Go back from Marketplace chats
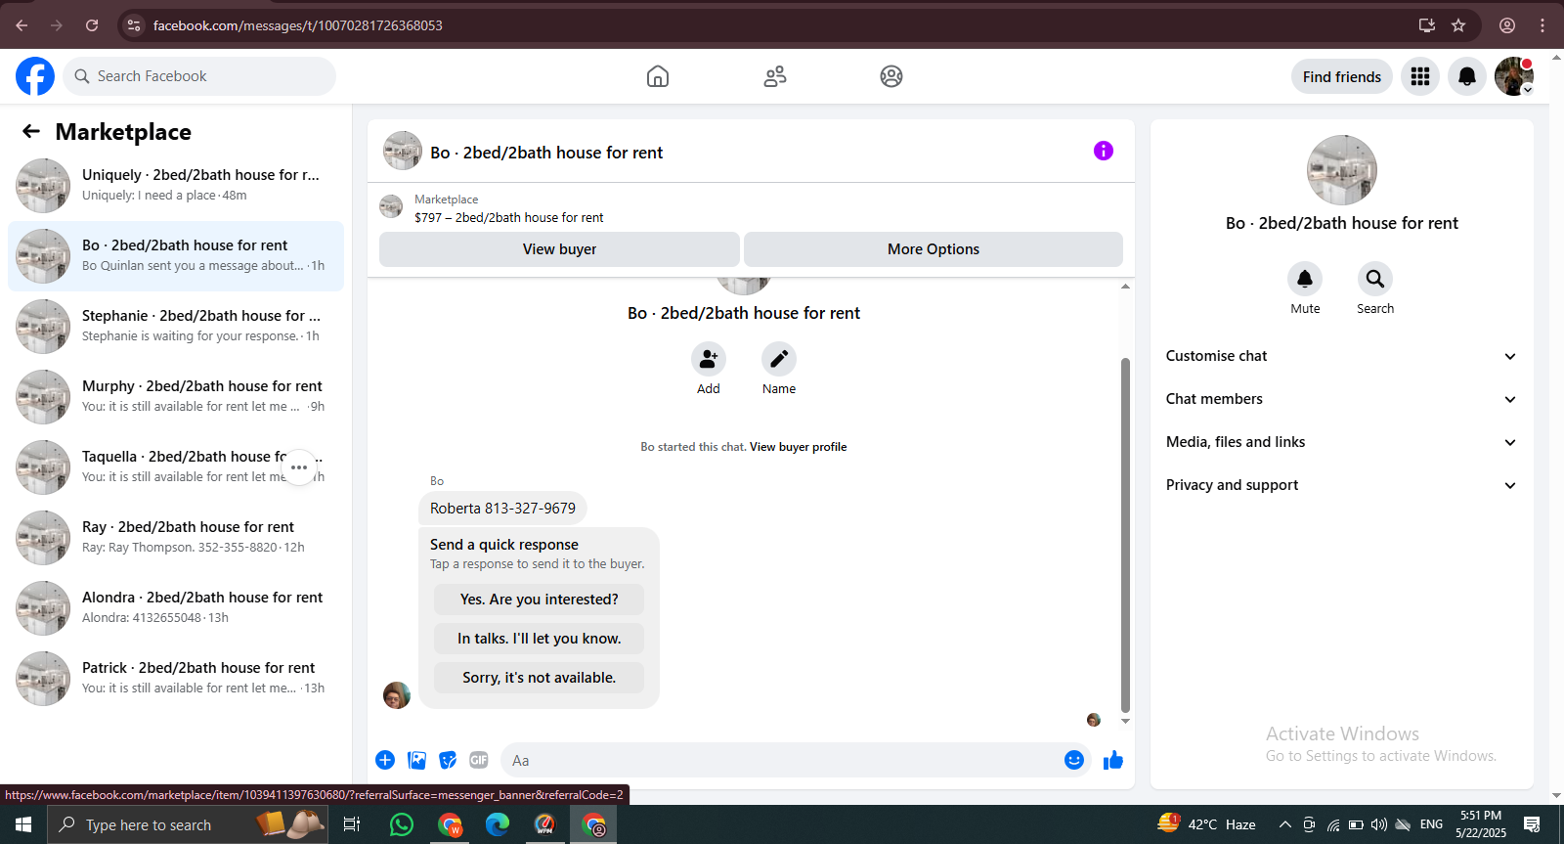This screenshot has width=1564, height=844. tap(31, 131)
